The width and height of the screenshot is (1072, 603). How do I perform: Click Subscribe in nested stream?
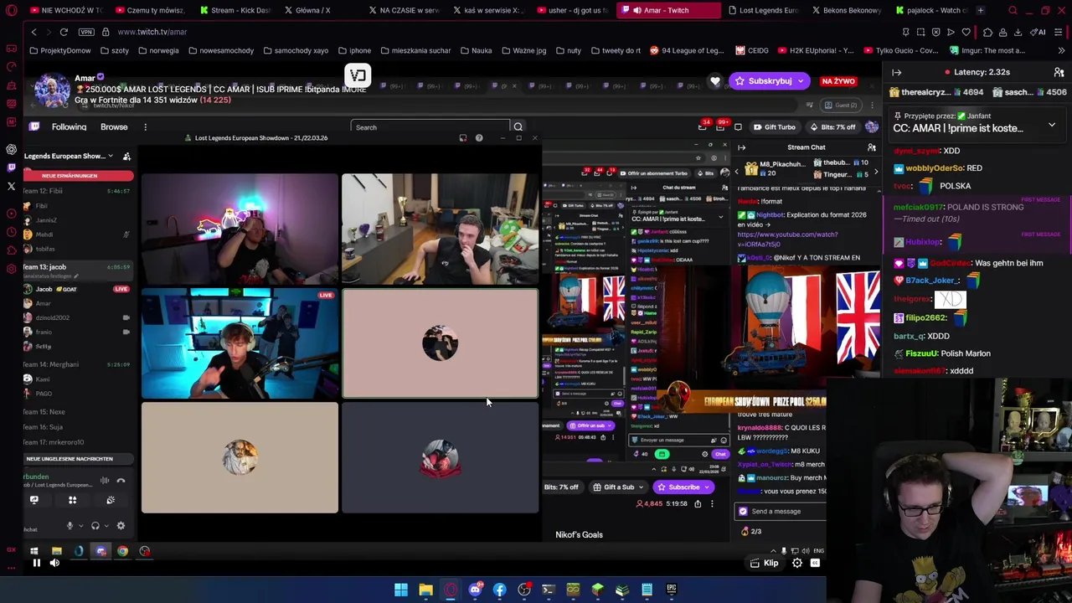tap(684, 487)
